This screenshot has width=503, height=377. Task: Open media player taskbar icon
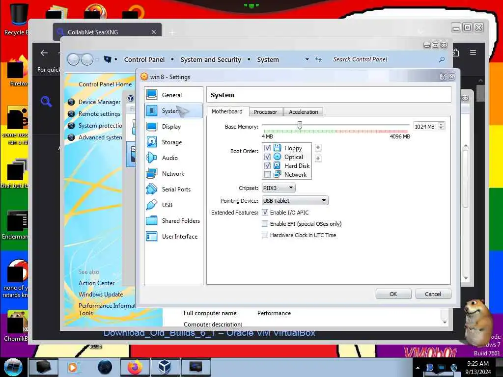(73, 367)
